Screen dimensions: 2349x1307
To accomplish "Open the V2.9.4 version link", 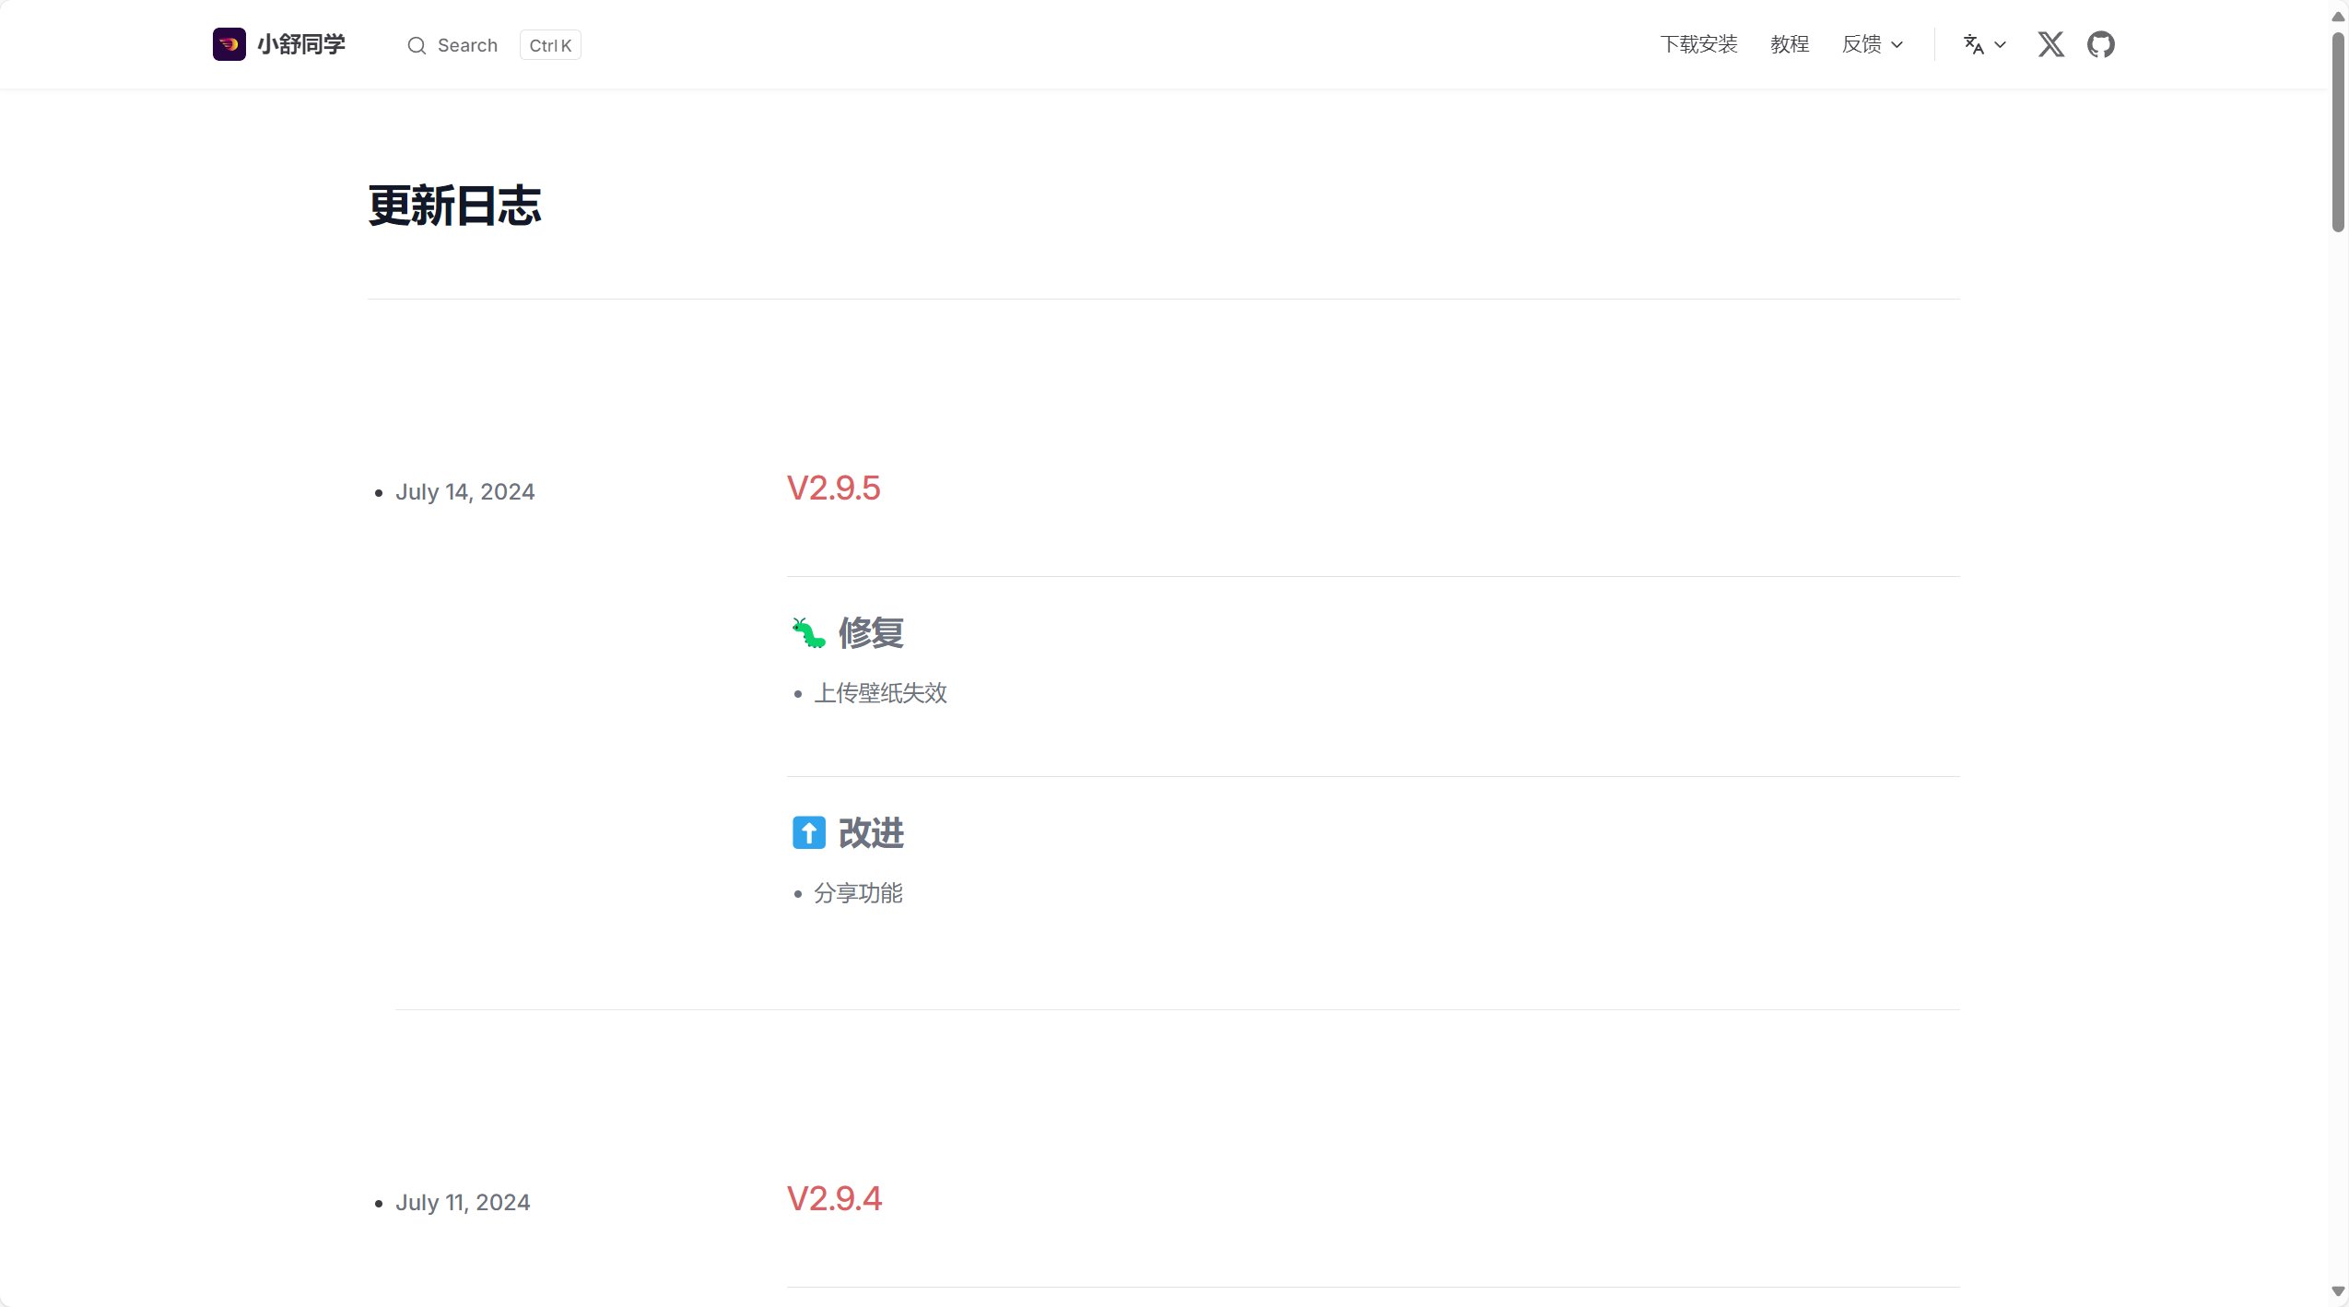I will [834, 1199].
